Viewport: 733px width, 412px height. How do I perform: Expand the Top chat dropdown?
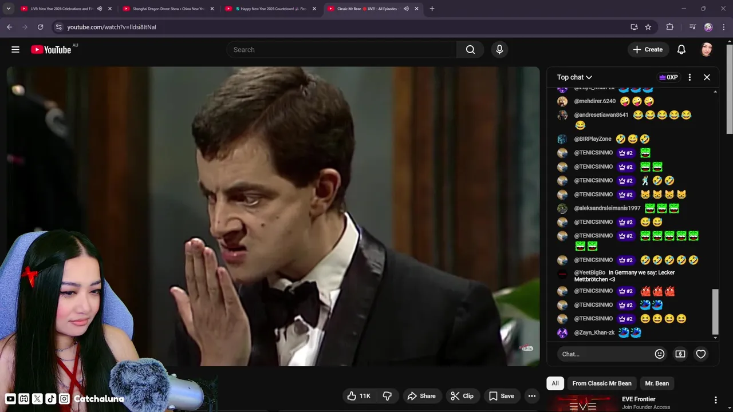[x=574, y=77]
